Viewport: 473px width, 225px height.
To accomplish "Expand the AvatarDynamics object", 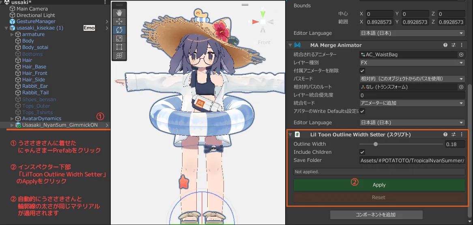I will pos(12,119).
